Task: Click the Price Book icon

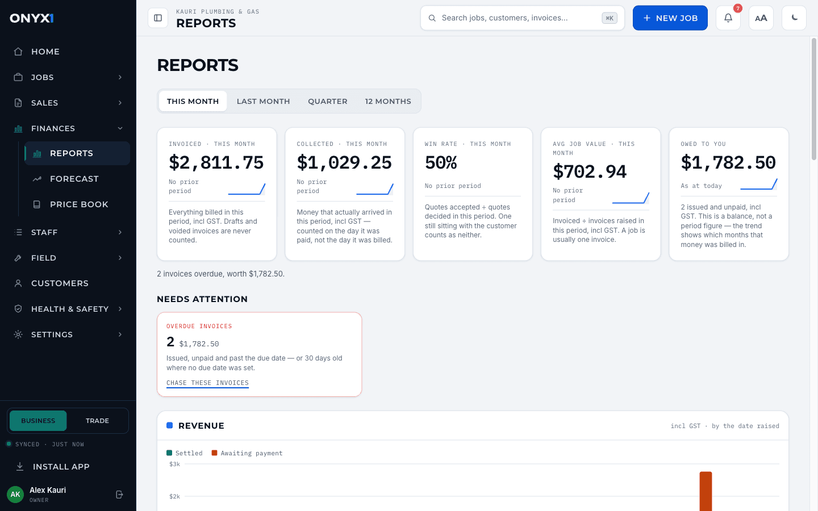Action: click(37, 204)
